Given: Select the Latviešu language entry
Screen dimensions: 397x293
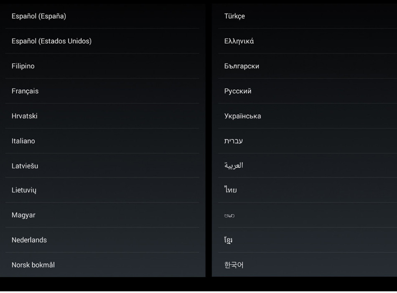Looking at the screenshot, I should point(25,166).
